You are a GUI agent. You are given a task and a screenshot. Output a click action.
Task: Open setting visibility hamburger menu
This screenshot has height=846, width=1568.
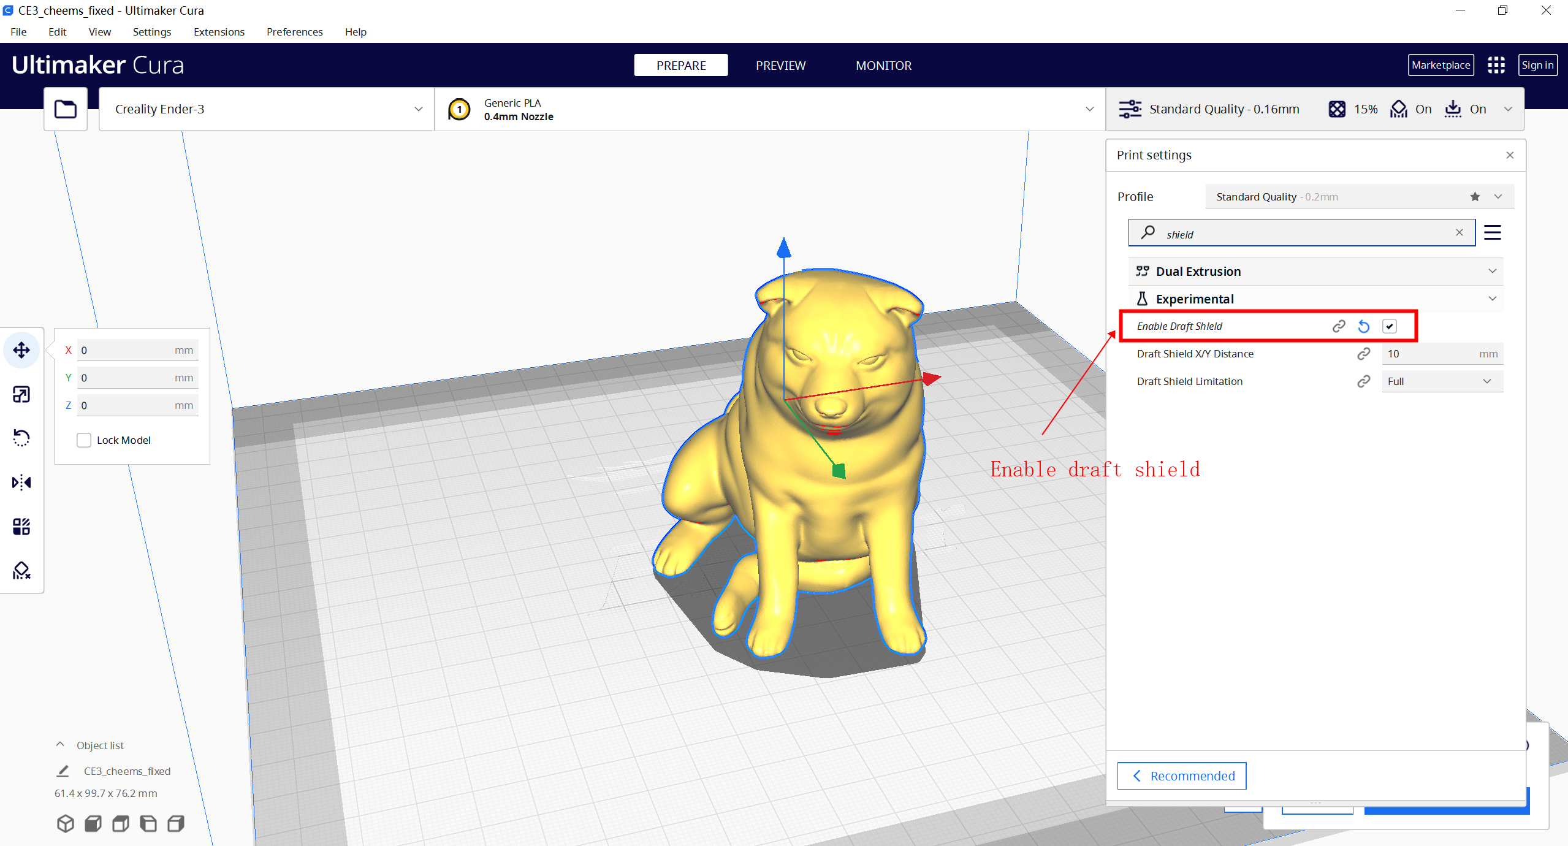coord(1493,232)
